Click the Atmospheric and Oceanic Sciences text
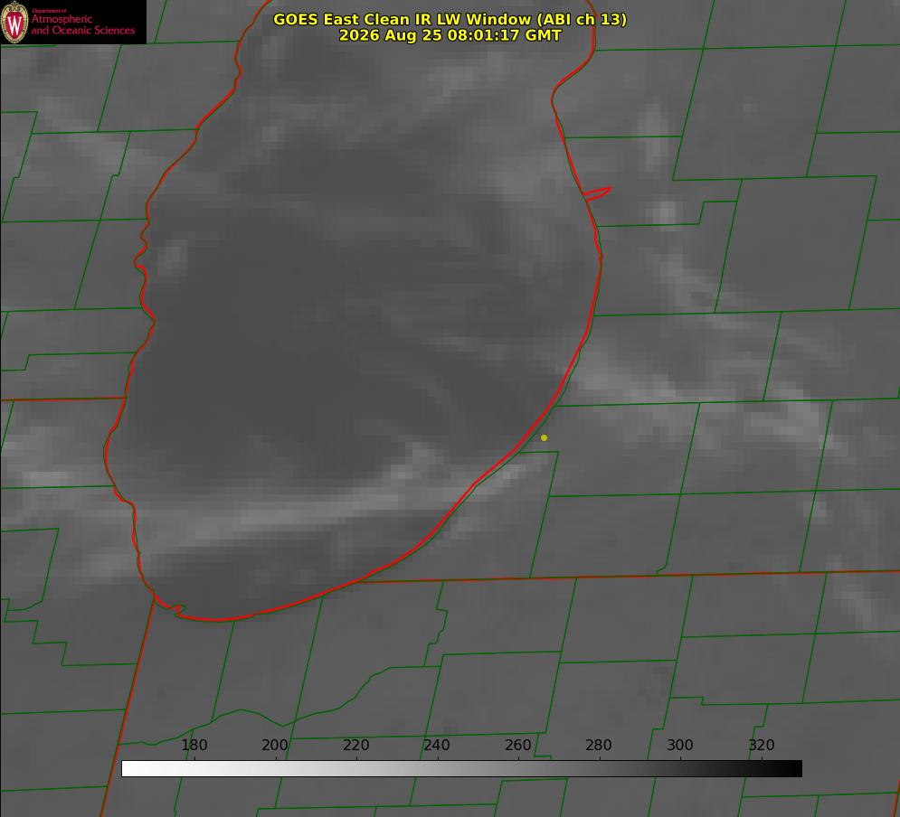900x817 pixels. tap(82, 24)
